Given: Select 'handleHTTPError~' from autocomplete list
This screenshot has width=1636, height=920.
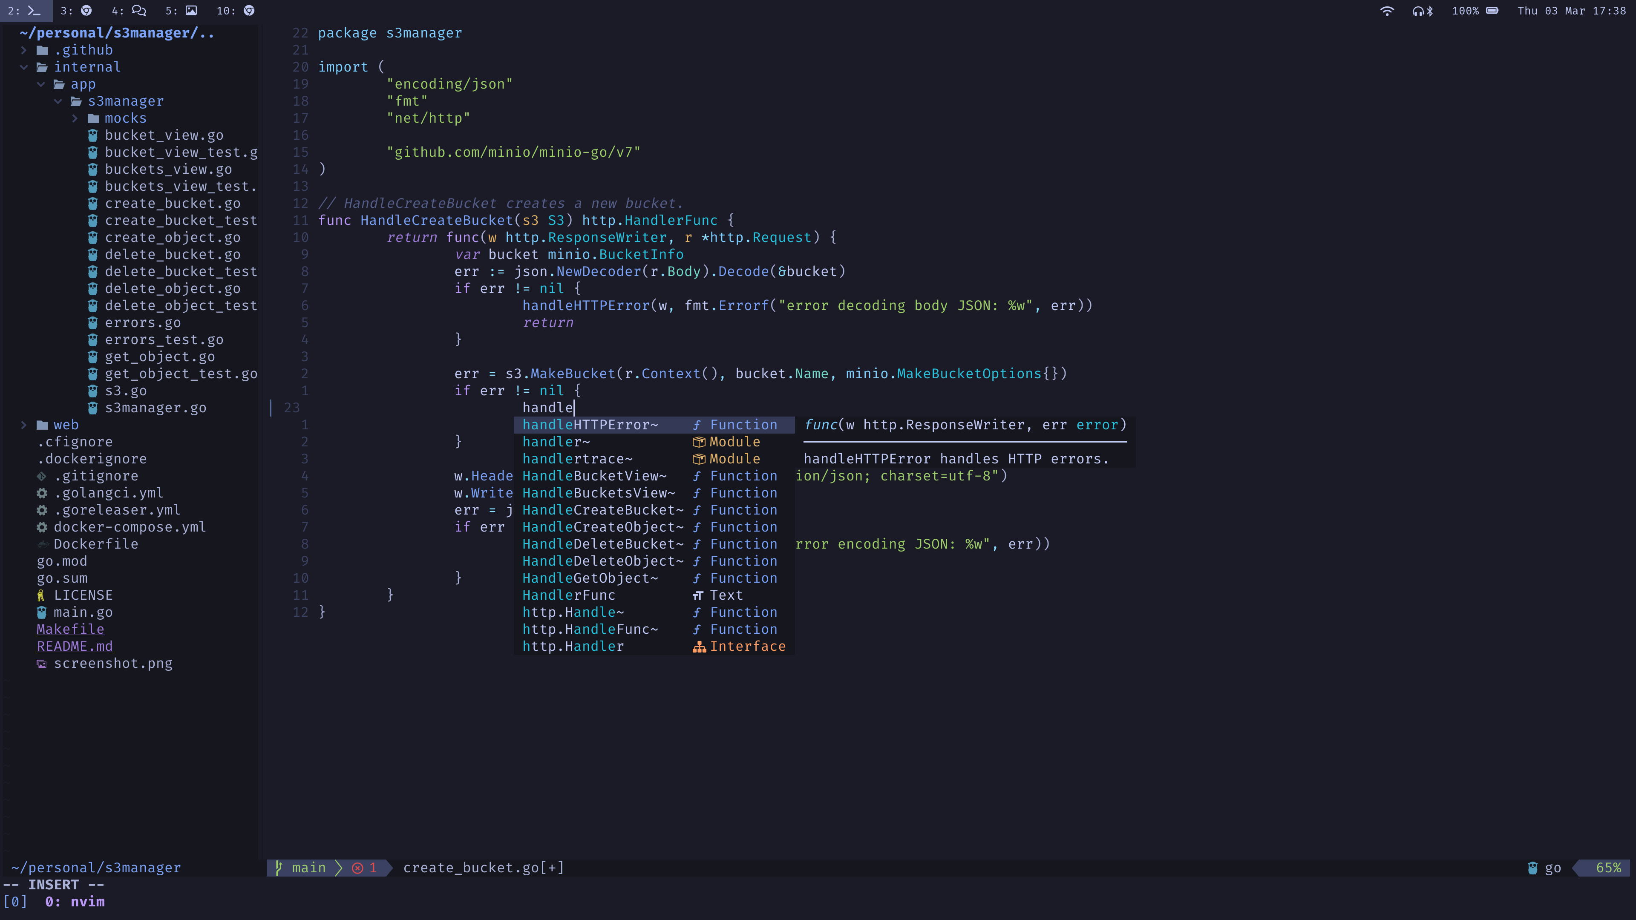Looking at the screenshot, I should pyautogui.click(x=590, y=425).
